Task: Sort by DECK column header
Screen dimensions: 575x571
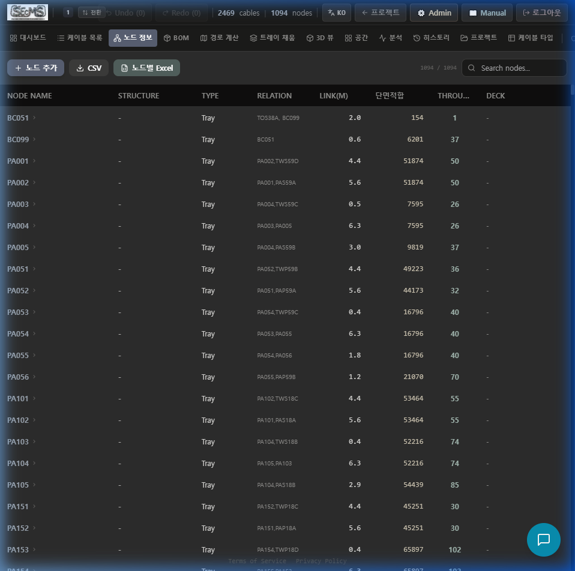Action: coord(495,95)
